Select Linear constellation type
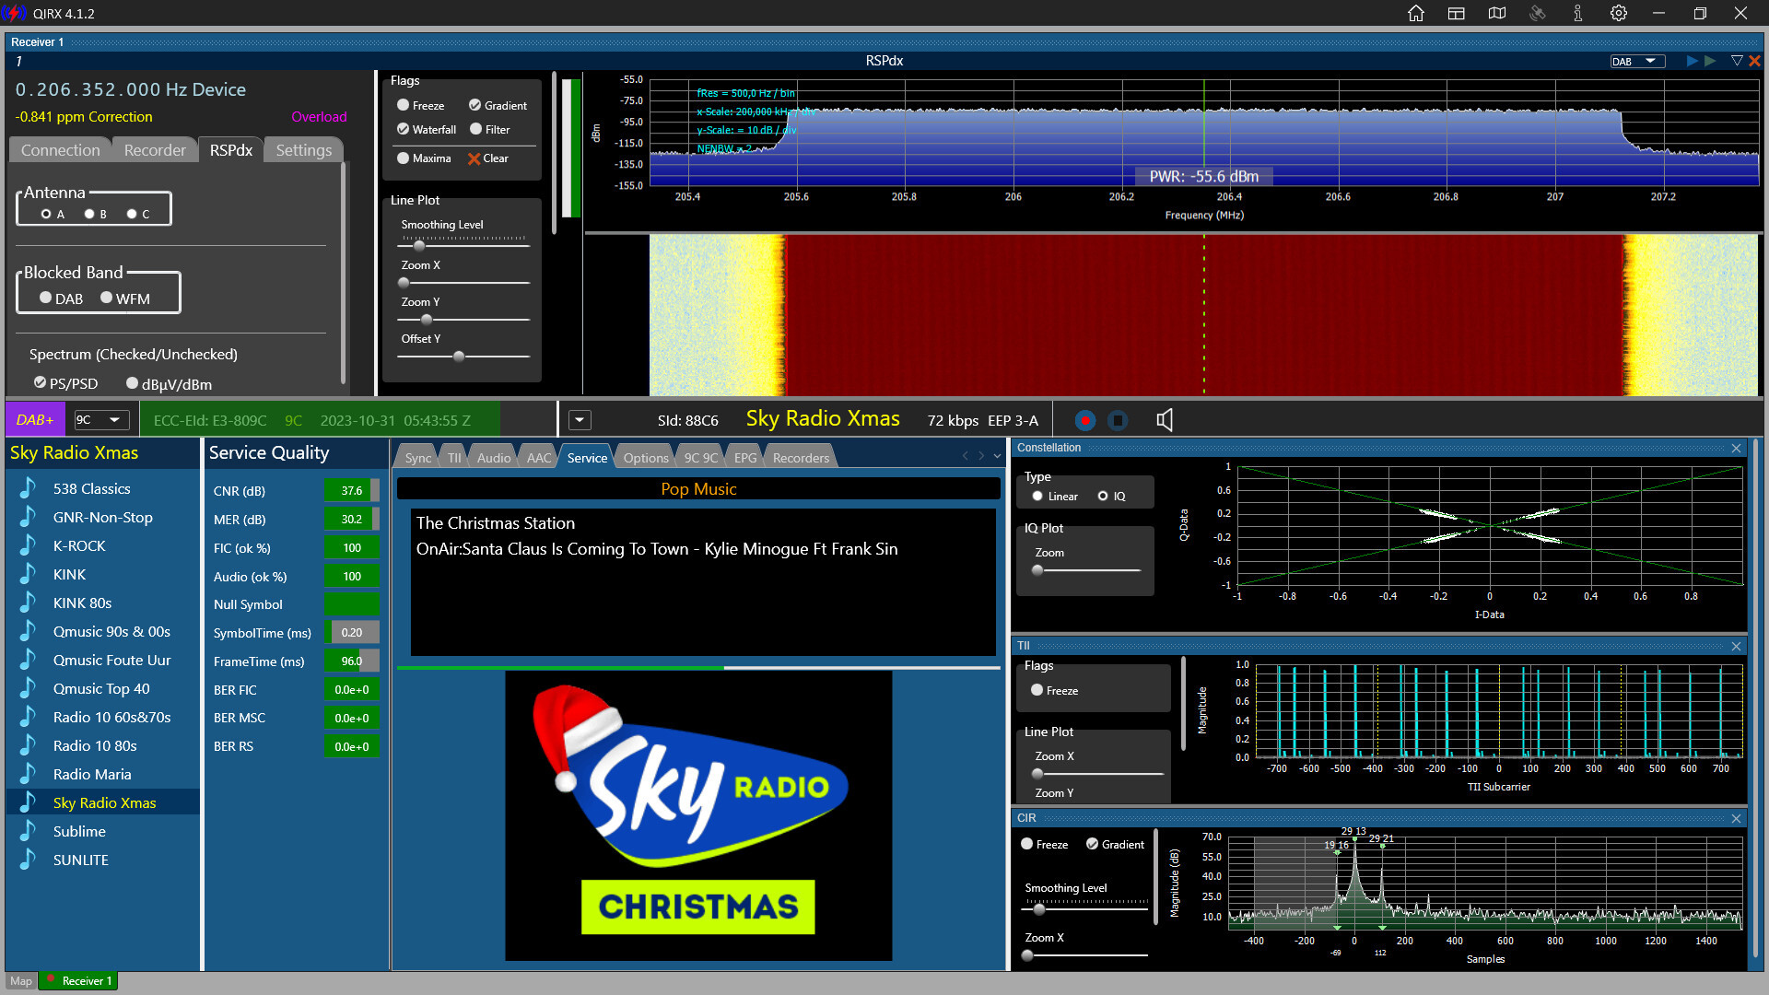 click(1037, 496)
